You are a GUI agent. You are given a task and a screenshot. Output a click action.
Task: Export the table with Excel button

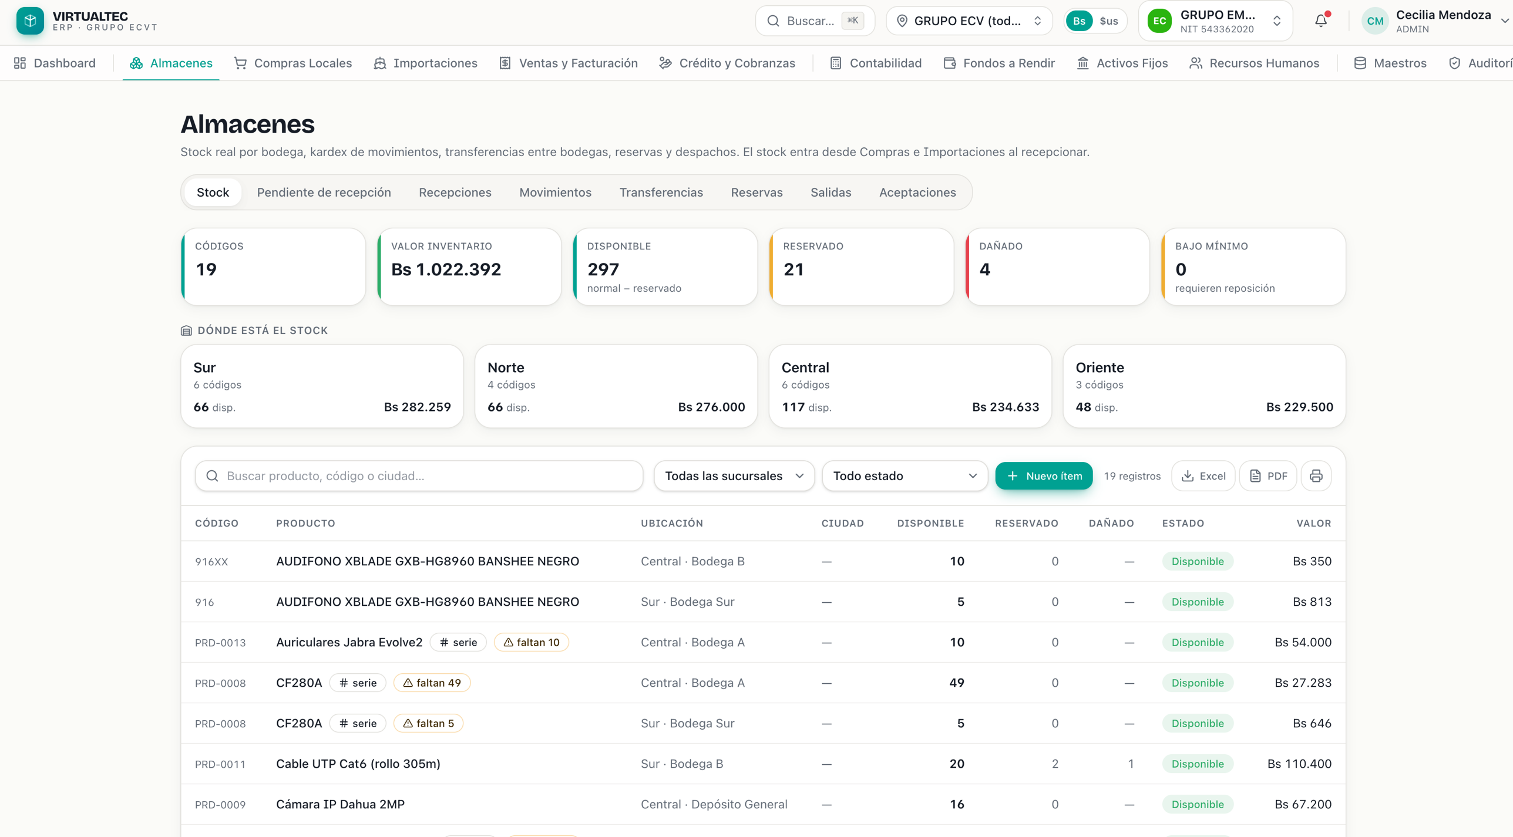tap(1203, 476)
